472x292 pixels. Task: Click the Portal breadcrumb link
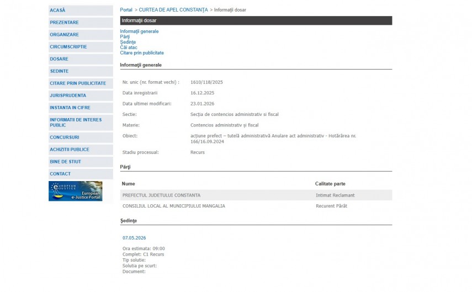coord(126,10)
